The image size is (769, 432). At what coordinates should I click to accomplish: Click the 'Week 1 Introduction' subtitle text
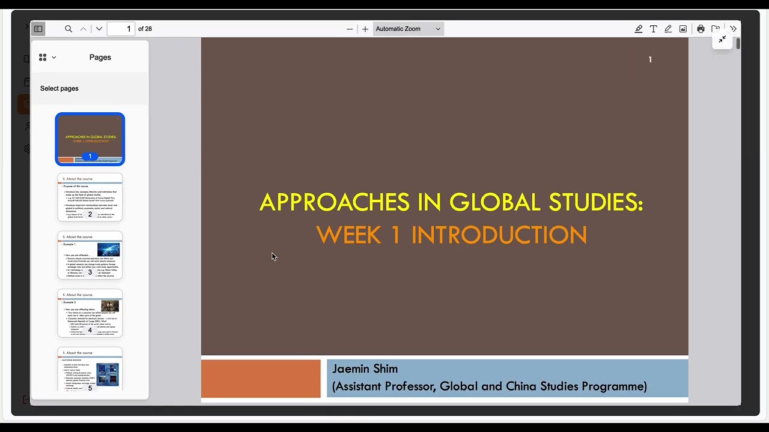[x=452, y=235]
